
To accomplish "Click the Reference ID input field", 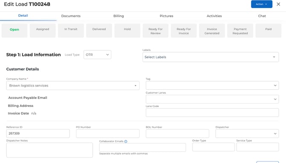I will point(38,133).
